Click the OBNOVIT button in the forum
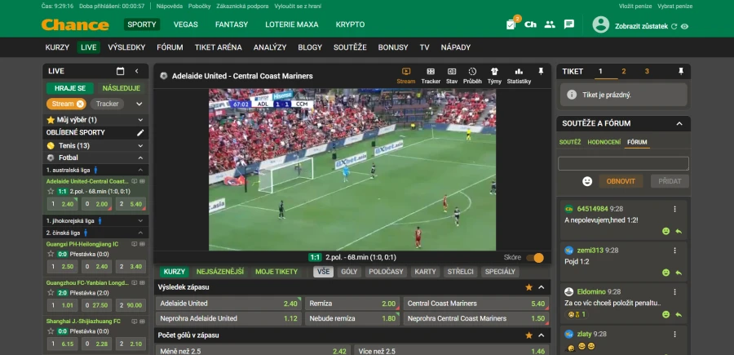This screenshot has width=734, height=355. point(621,181)
